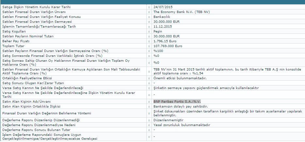Click 'Satın Alan Kişinin Adı/Ünvanı' label
Image resolution: width=305 pixels, height=142 pixels.
click(26, 102)
